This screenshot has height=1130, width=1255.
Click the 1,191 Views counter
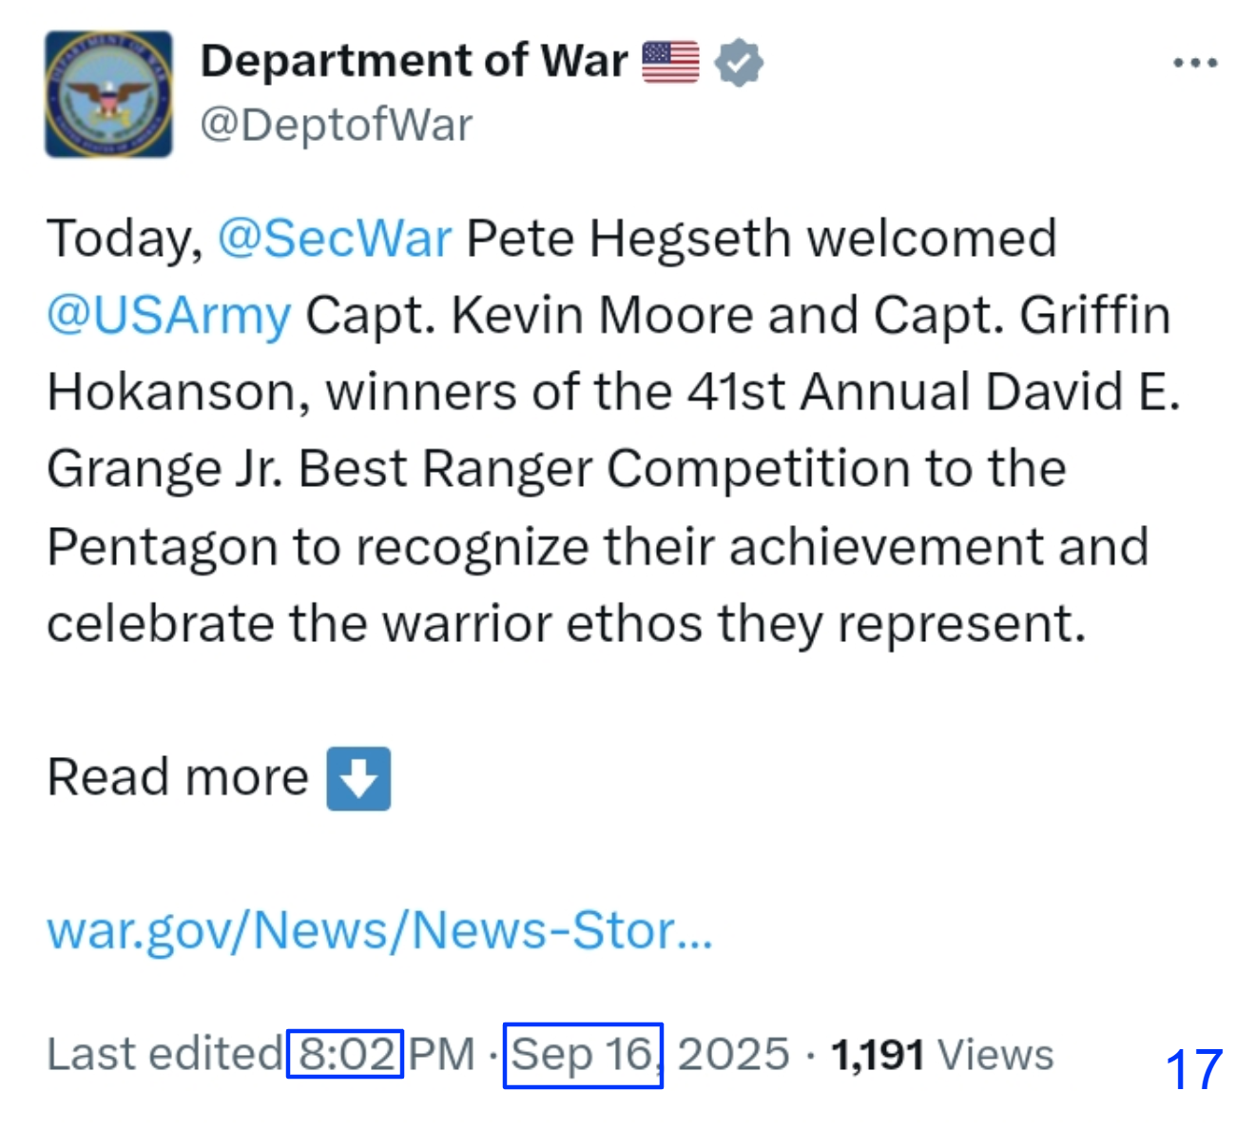941,1054
